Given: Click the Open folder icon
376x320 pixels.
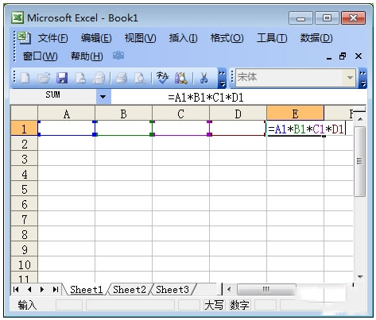Looking at the screenshot, I should click(x=44, y=78).
